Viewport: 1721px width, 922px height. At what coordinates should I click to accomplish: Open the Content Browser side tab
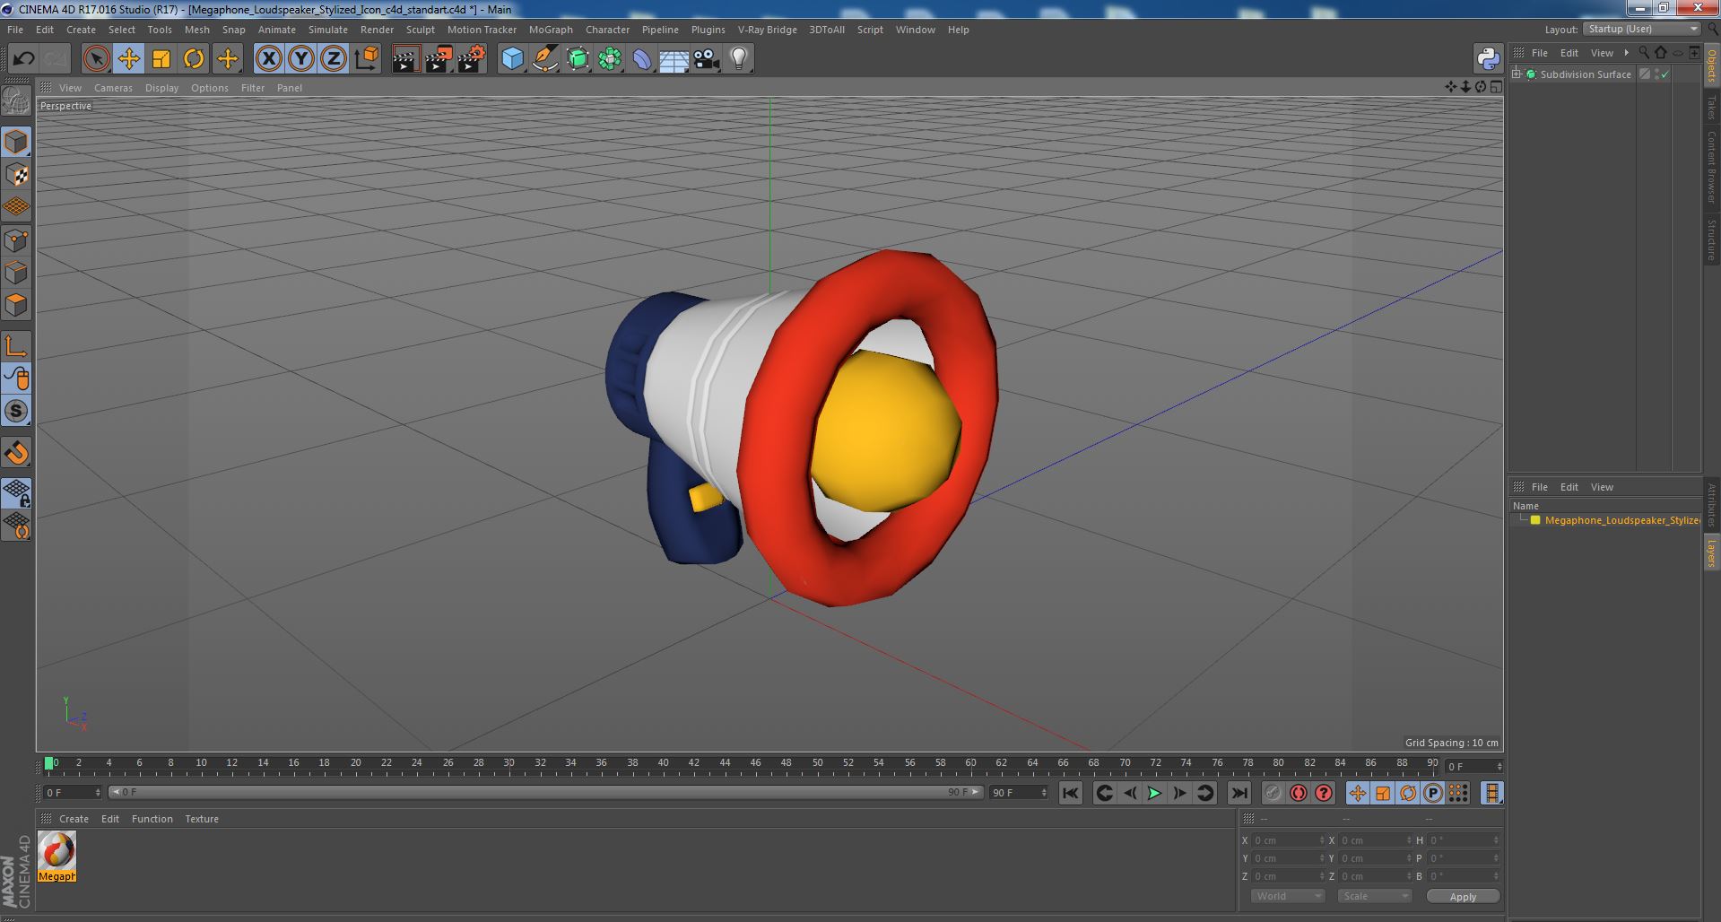[x=1711, y=167]
